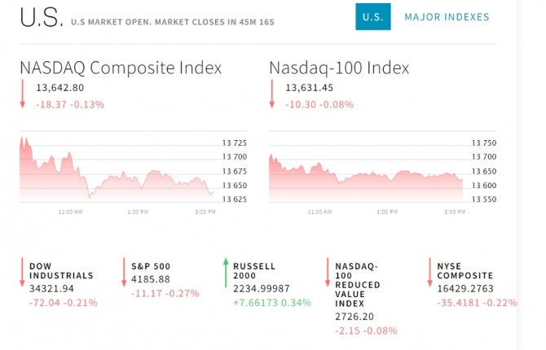546x350 pixels.
Task: Select the U.S. tab button
Action: pos(373,17)
